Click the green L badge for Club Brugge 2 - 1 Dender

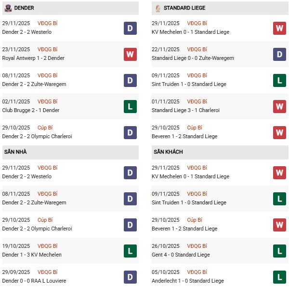(x=130, y=106)
